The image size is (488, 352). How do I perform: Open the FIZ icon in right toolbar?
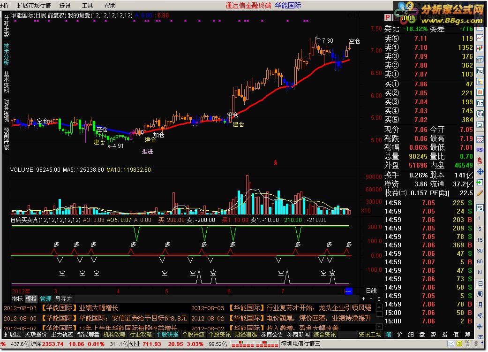[x=480, y=103]
